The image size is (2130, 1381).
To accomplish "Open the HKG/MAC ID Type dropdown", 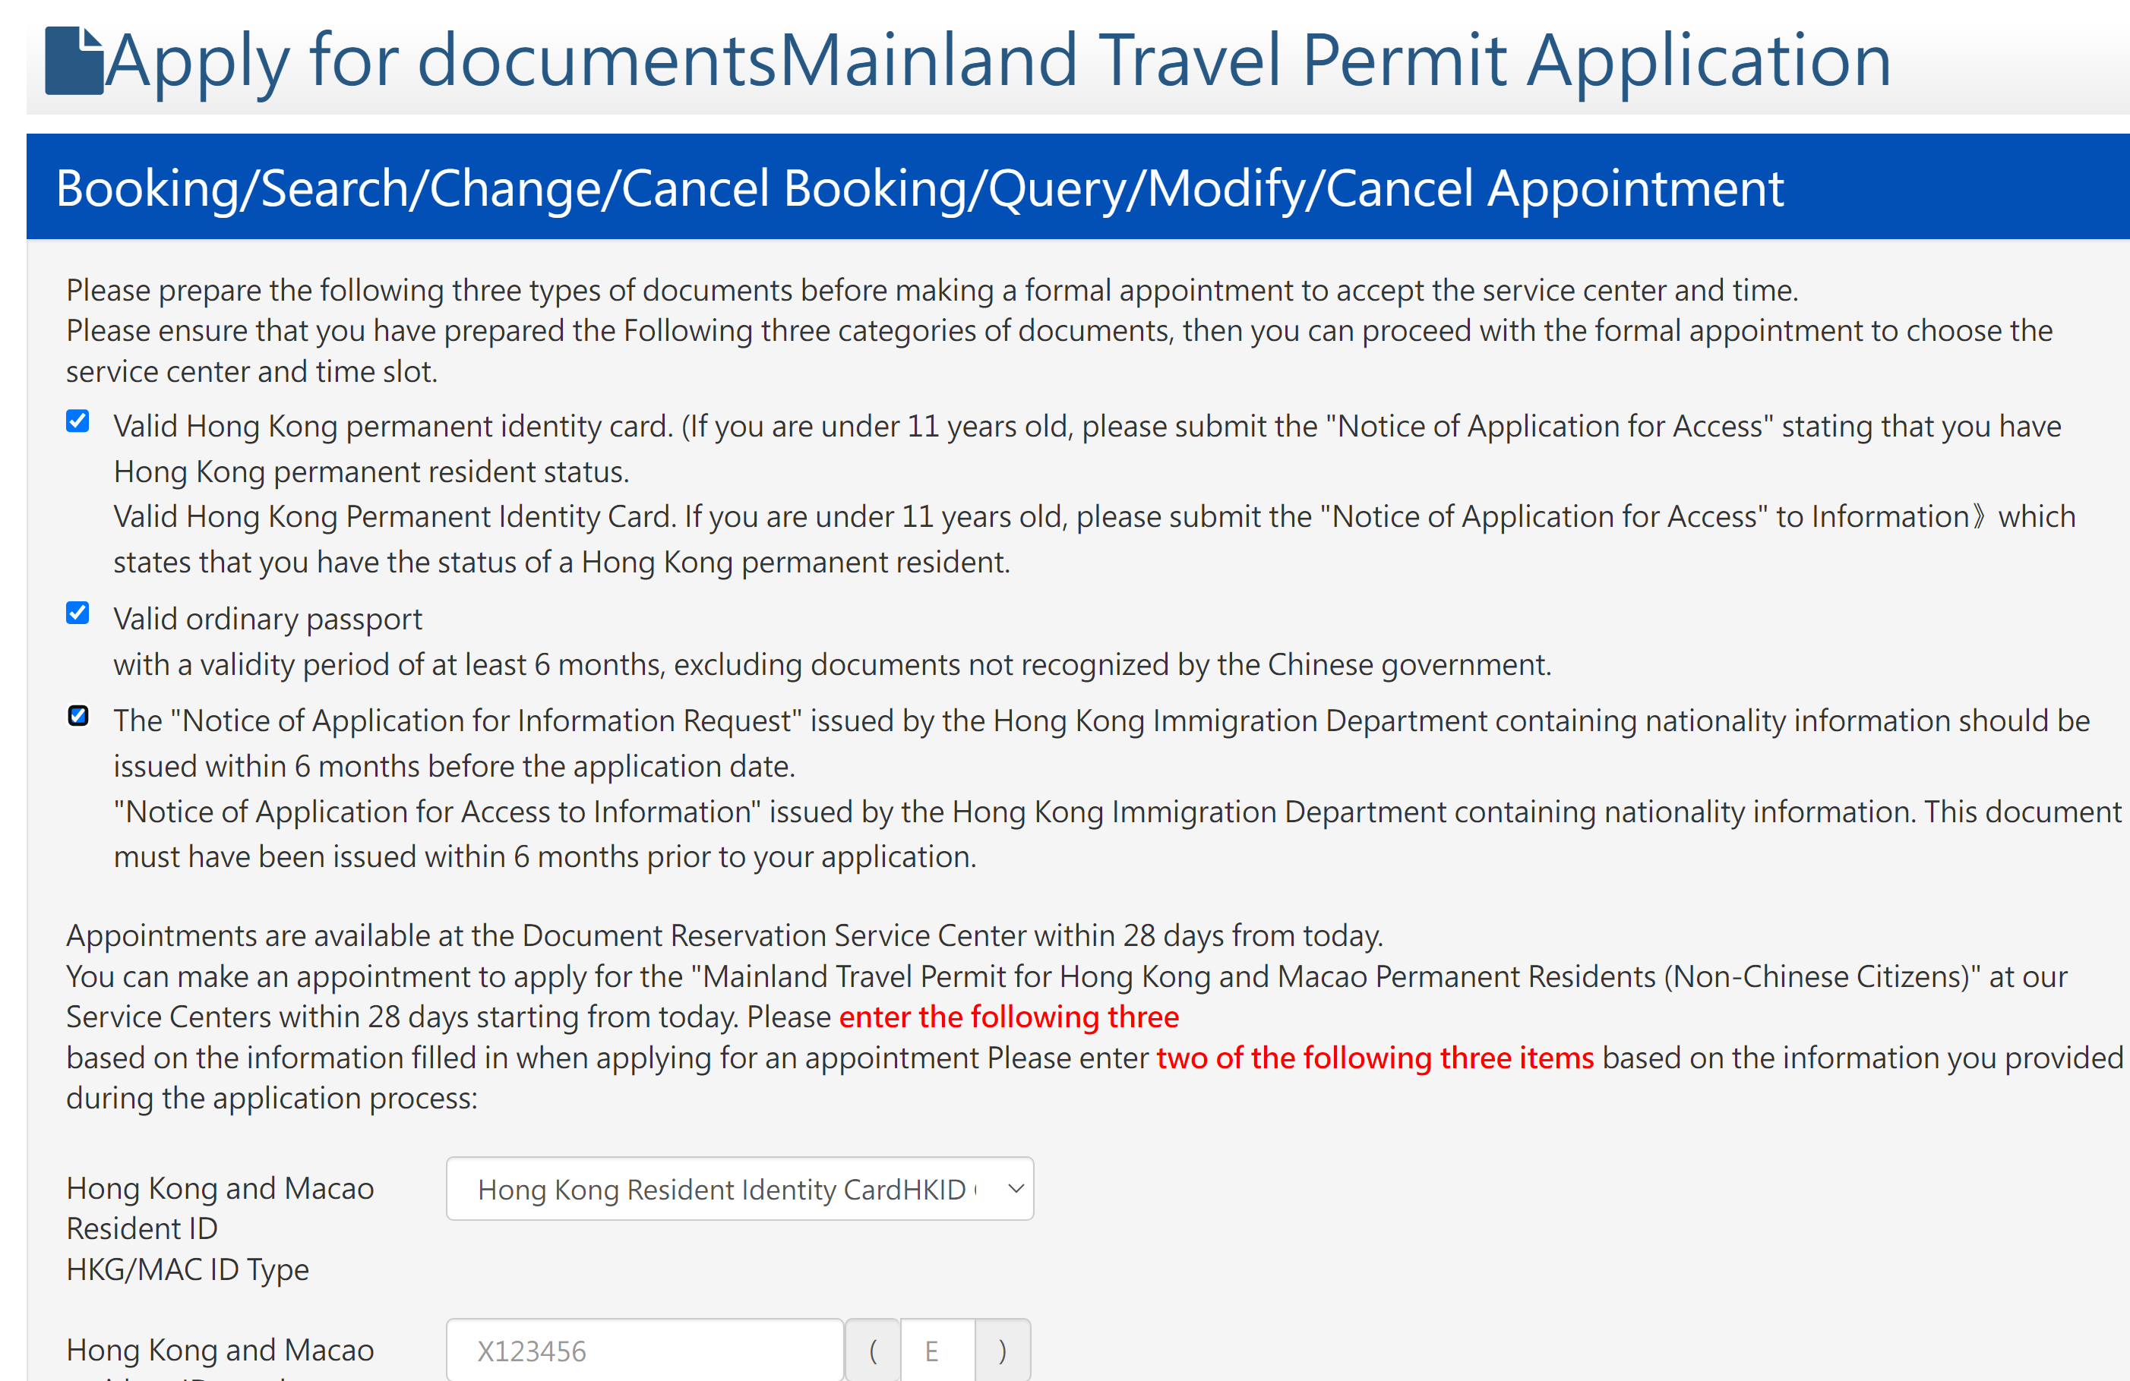I will [x=739, y=1189].
